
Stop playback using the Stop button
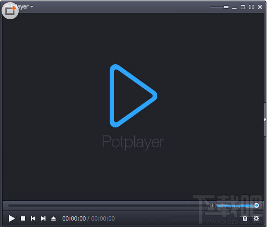pyautogui.click(x=23, y=218)
